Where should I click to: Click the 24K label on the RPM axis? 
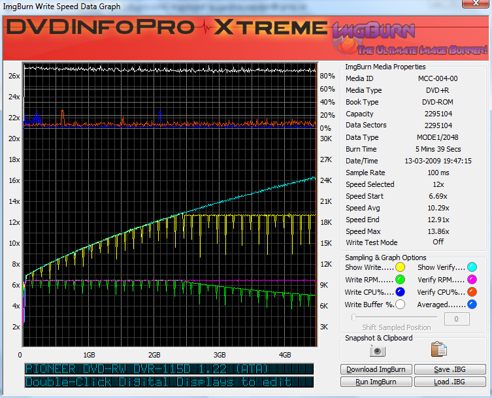pyautogui.click(x=325, y=180)
